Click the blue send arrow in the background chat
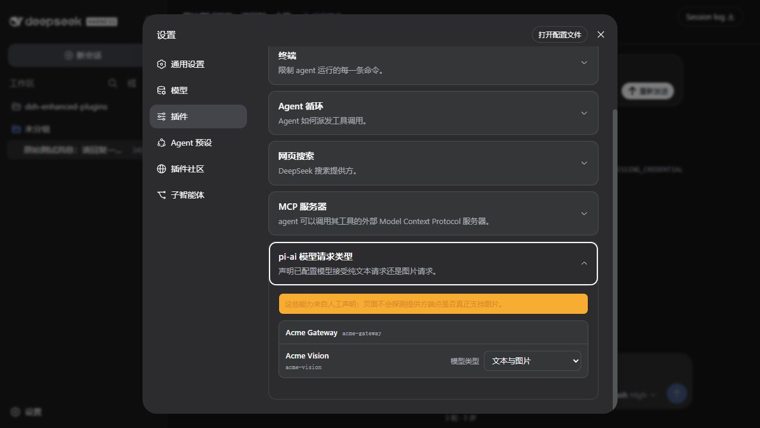 (677, 393)
